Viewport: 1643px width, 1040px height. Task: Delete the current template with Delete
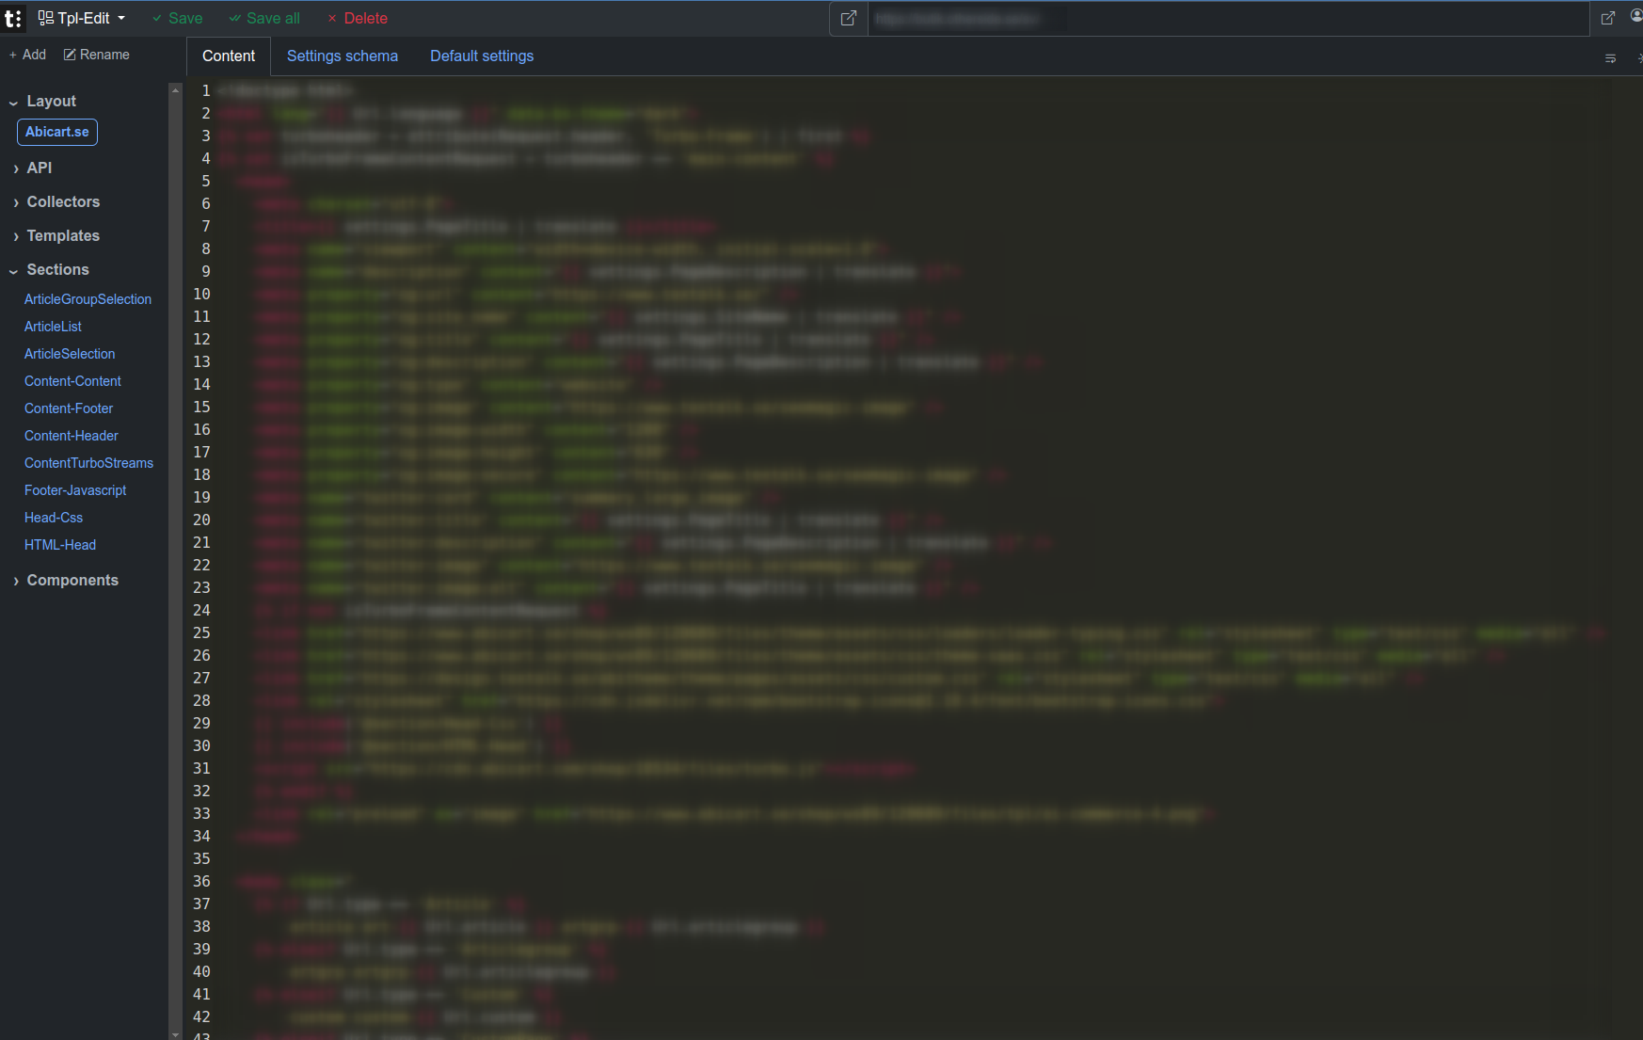pyautogui.click(x=358, y=19)
